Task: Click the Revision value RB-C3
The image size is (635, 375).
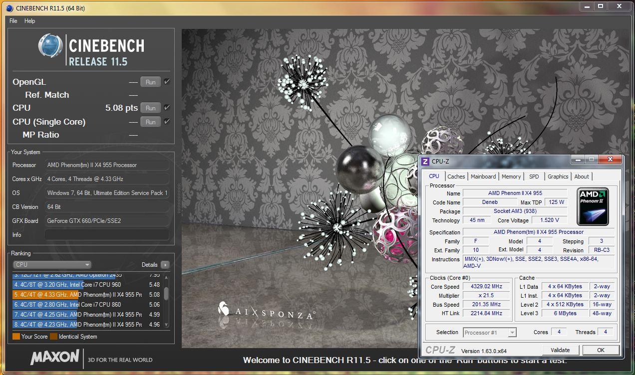Action: click(601, 250)
